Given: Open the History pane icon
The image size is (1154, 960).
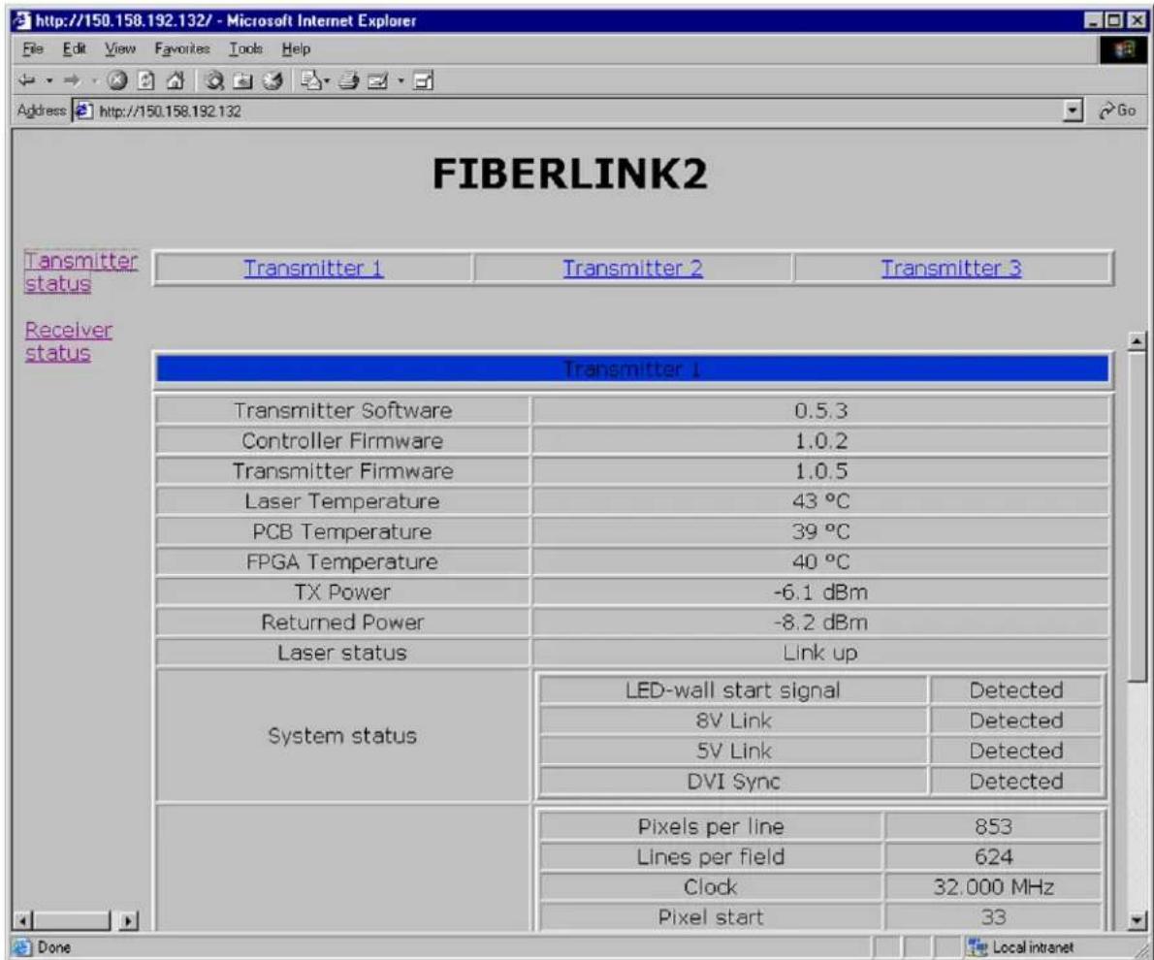Looking at the screenshot, I should click(272, 80).
